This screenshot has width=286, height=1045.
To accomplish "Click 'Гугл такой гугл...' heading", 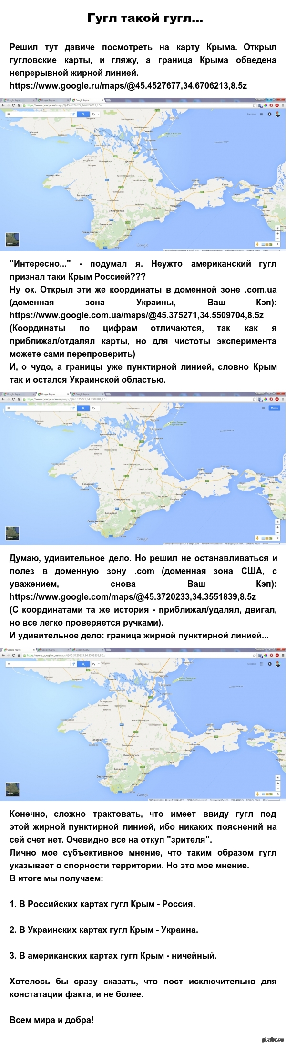I will pyautogui.click(x=145, y=19).
